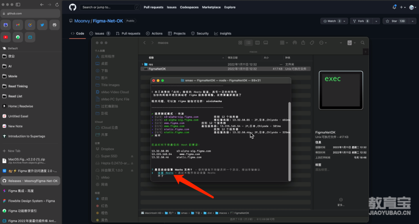The height and width of the screenshot is (224, 419).
Task: Switch Finder to list view
Action: point(249,43)
